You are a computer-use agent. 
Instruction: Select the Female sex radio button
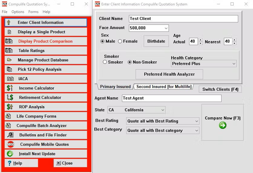click(x=120, y=41)
